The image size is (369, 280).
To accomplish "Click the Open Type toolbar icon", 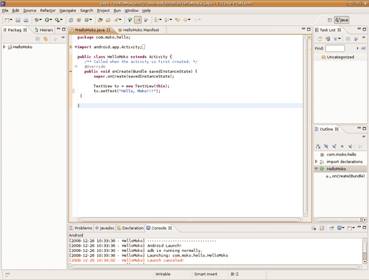I will (x=100, y=20).
